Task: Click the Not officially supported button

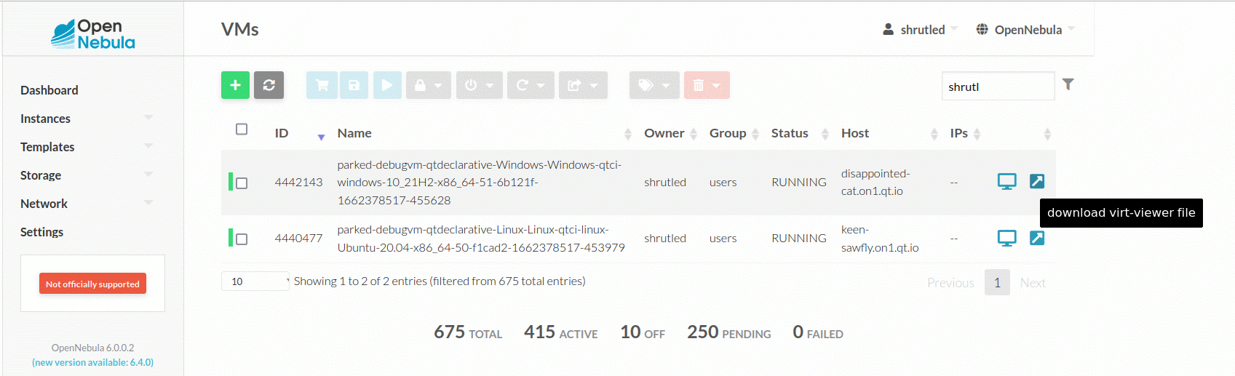Action: click(x=92, y=284)
